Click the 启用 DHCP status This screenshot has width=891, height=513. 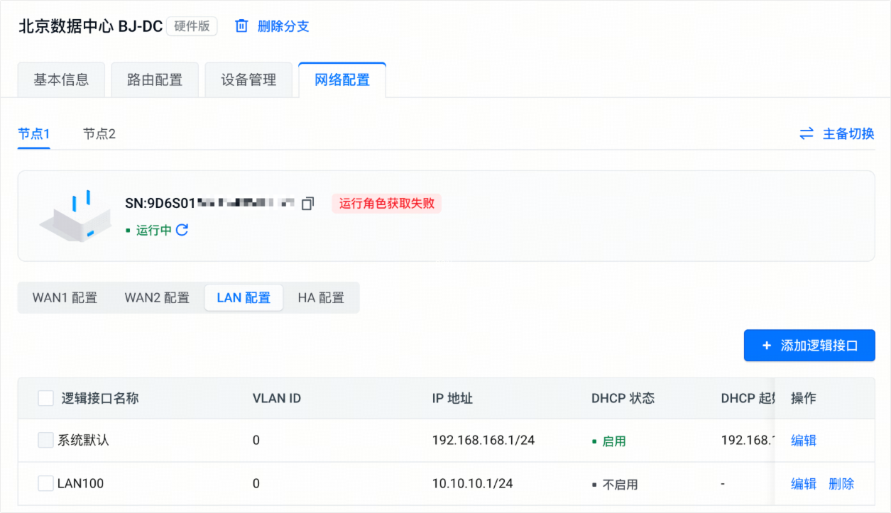click(609, 441)
